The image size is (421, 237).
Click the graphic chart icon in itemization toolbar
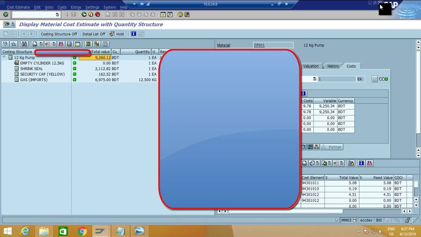click(351, 163)
